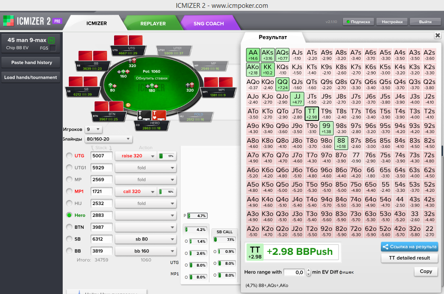
Task: Select the UTG radio button
Action: tap(69, 156)
